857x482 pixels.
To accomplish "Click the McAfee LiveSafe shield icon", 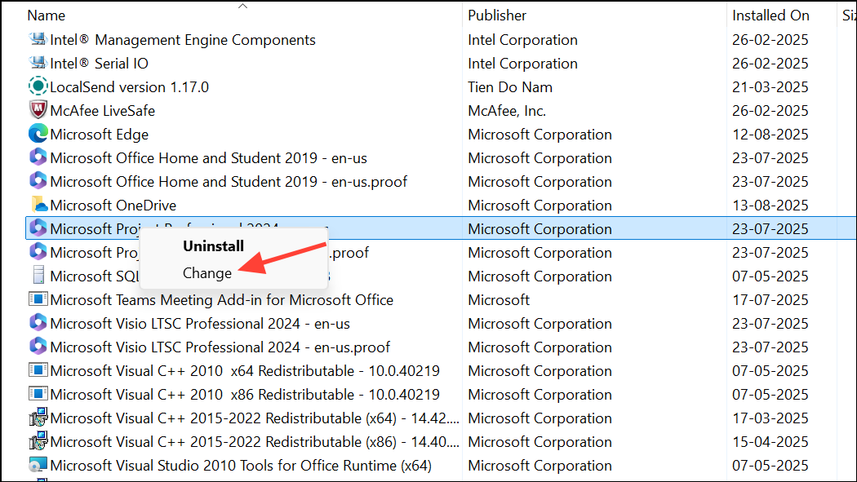I will [37, 110].
